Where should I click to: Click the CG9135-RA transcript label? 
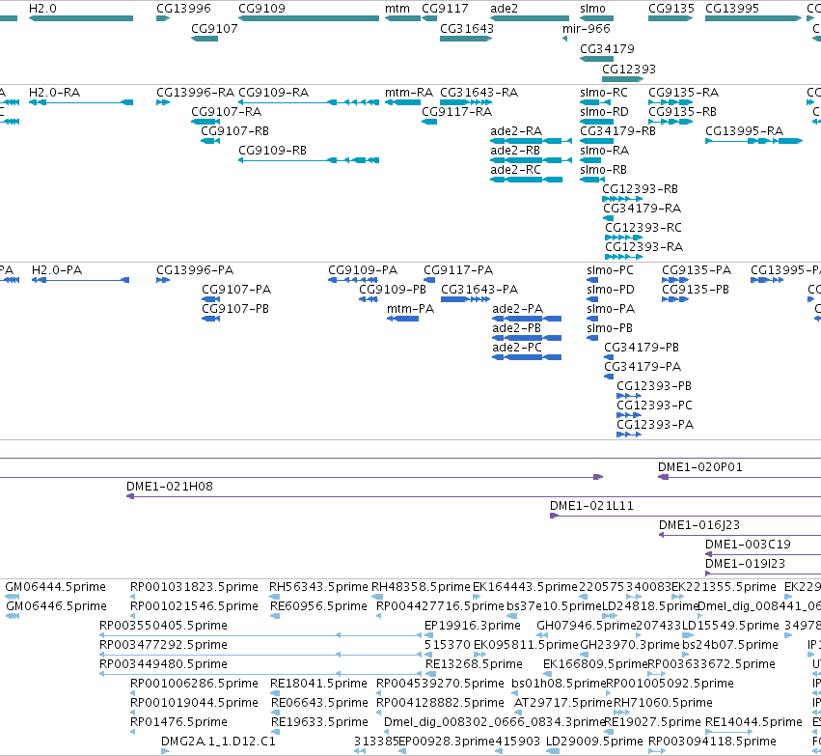pos(683,93)
